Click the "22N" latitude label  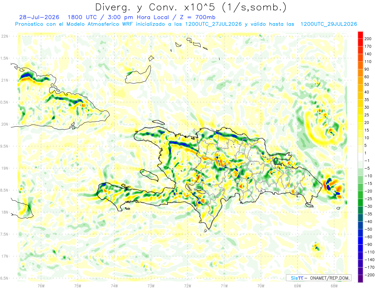(5, 36)
